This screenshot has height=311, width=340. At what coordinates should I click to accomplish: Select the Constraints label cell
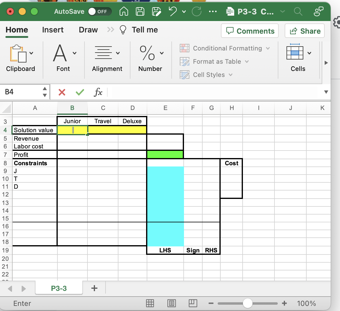pyautogui.click(x=35, y=163)
